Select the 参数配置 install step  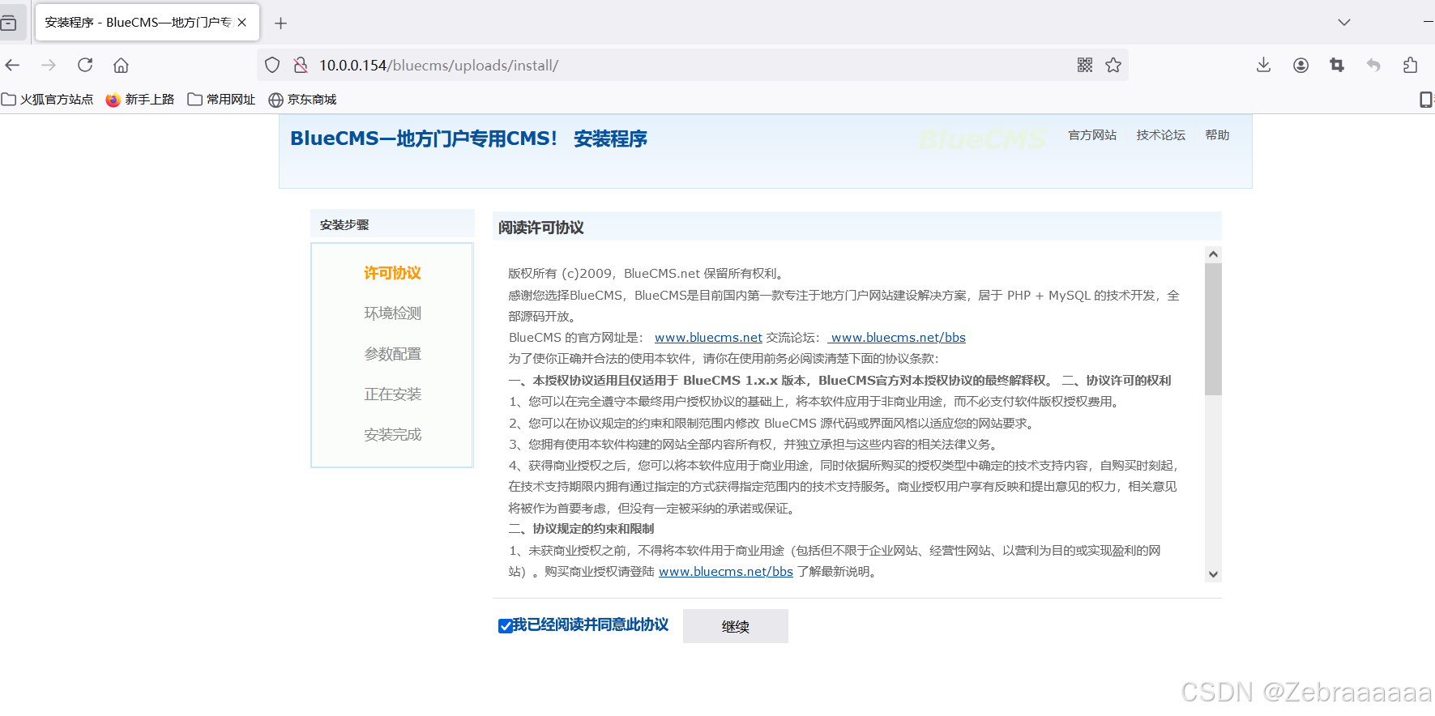point(392,354)
